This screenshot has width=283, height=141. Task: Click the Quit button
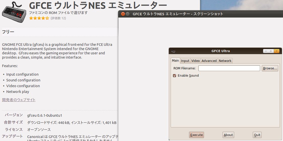[x=257, y=135]
